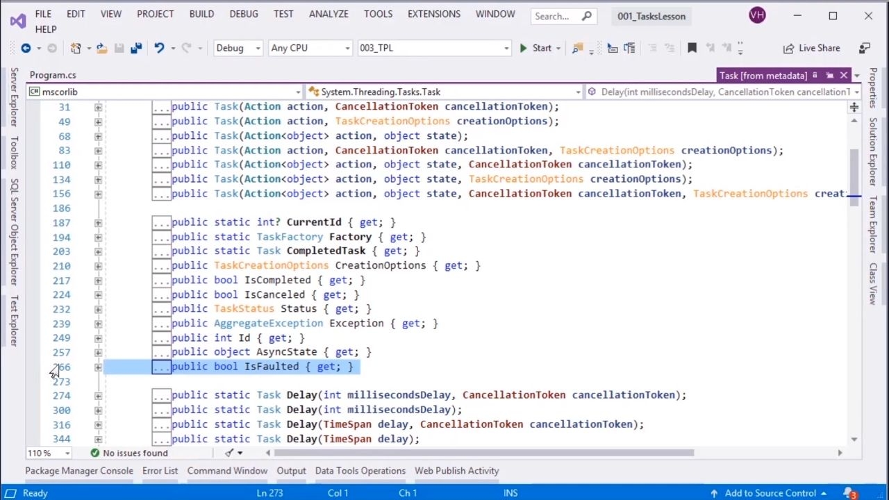Open the Data Tools Operations tab
The height and width of the screenshot is (500, 889).
click(x=360, y=471)
